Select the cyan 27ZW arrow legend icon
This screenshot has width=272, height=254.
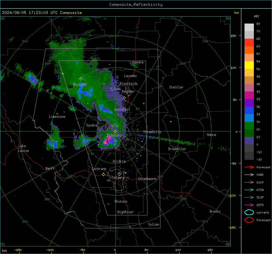[x=249, y=190]
